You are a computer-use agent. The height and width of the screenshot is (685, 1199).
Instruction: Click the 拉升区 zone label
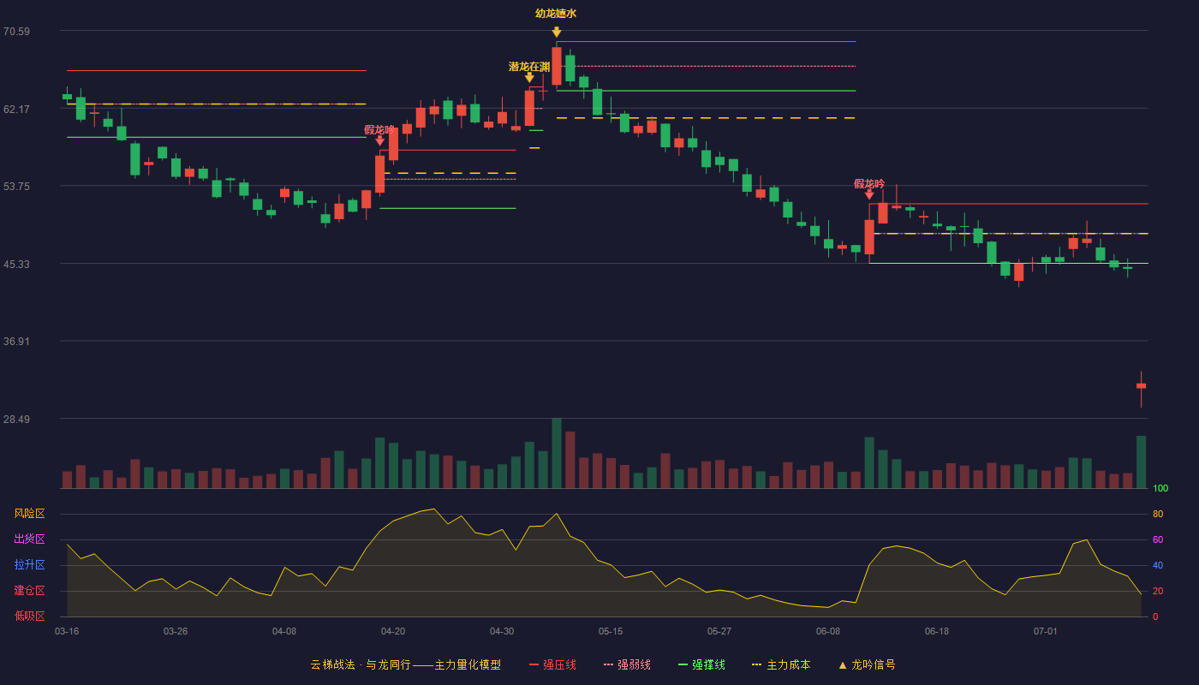(29, 565)
